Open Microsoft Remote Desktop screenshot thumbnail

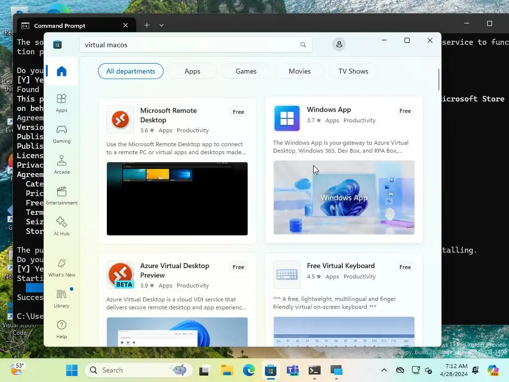pos(177,198)
